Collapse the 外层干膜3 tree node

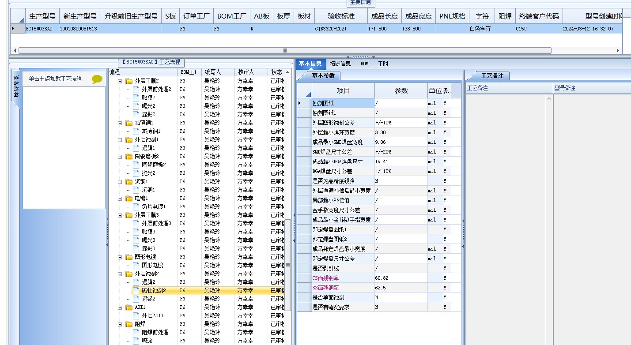[x=120, y=215]
